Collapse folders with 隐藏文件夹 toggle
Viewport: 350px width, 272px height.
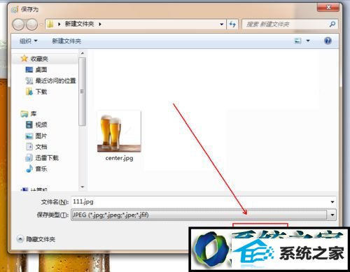(x=36, y=239)
